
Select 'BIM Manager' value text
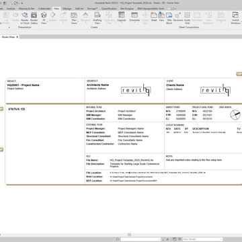[125, 115]
